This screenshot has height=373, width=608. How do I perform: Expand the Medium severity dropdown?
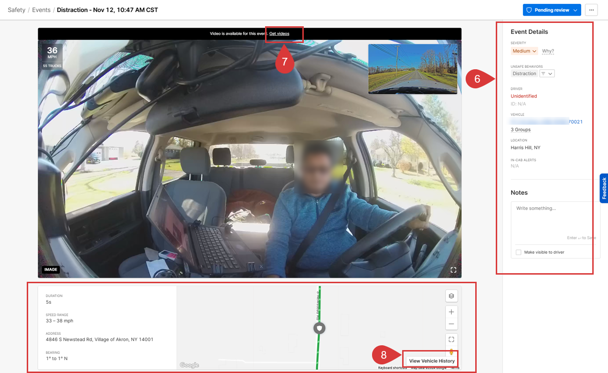click(x=524, y=51)
